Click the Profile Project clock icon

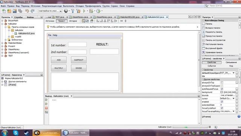tap(98, 11)
